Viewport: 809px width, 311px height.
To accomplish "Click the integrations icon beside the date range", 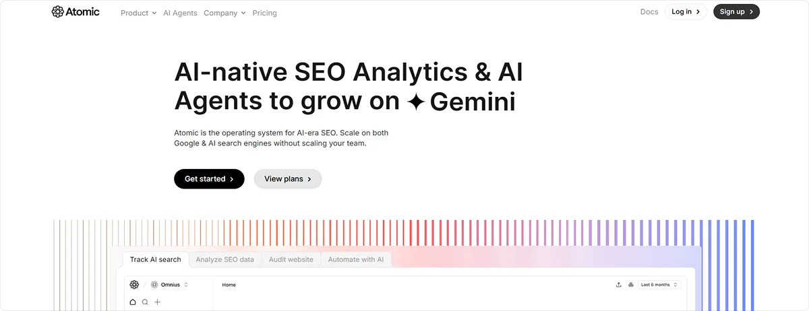I will coord(630,285).
